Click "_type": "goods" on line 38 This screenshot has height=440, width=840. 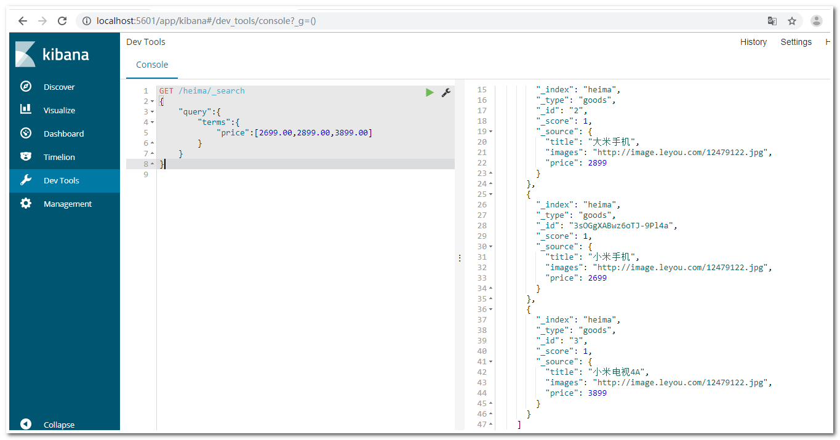click(x=576, y=330)
